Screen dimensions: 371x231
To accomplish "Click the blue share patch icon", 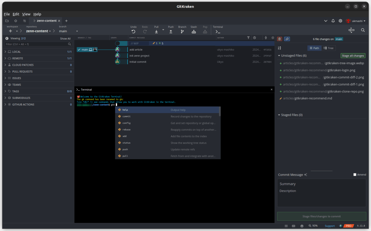I will pyautogui.click(x=287, y=39).
